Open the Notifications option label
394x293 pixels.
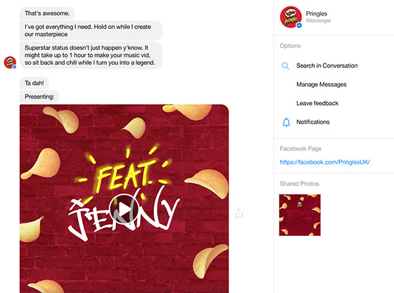click(x=313, y=122)
